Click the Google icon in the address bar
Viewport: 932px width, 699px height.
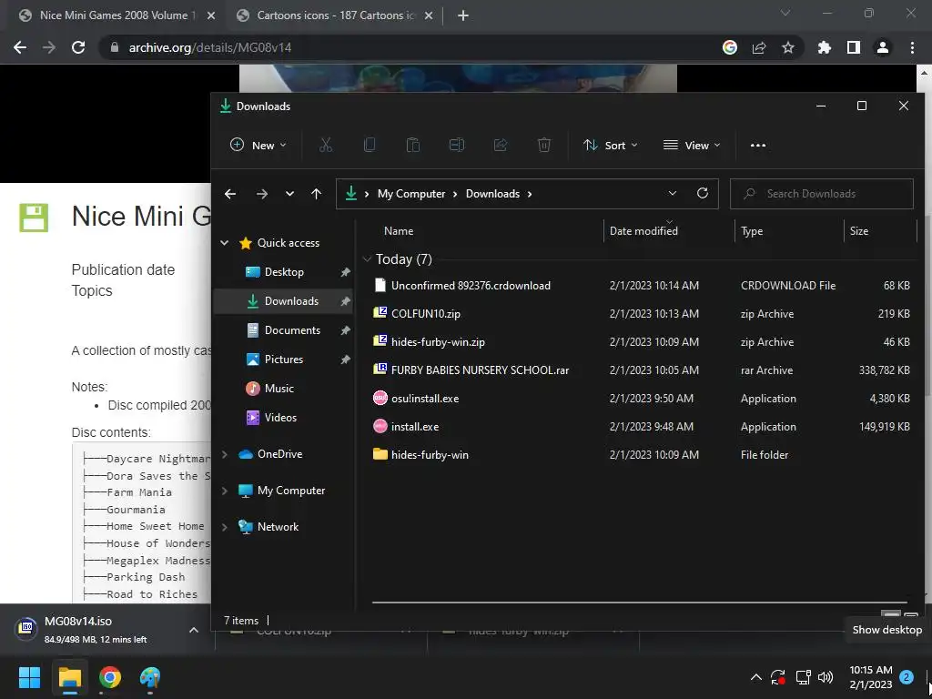click(x=730, y=47)
